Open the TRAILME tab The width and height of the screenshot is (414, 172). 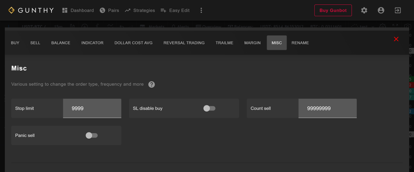pyautogui.click(x=224, y=43)
